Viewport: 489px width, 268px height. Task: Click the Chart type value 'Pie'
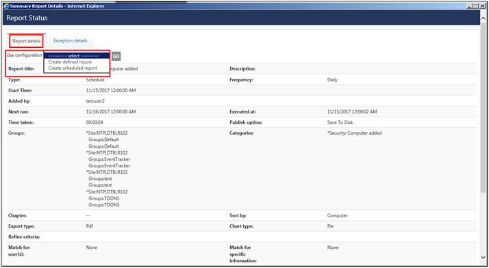[x=330, y=226]
